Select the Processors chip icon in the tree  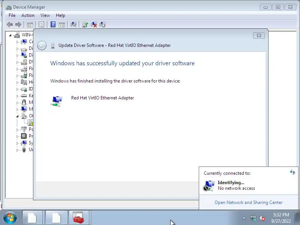click(24, 136)
